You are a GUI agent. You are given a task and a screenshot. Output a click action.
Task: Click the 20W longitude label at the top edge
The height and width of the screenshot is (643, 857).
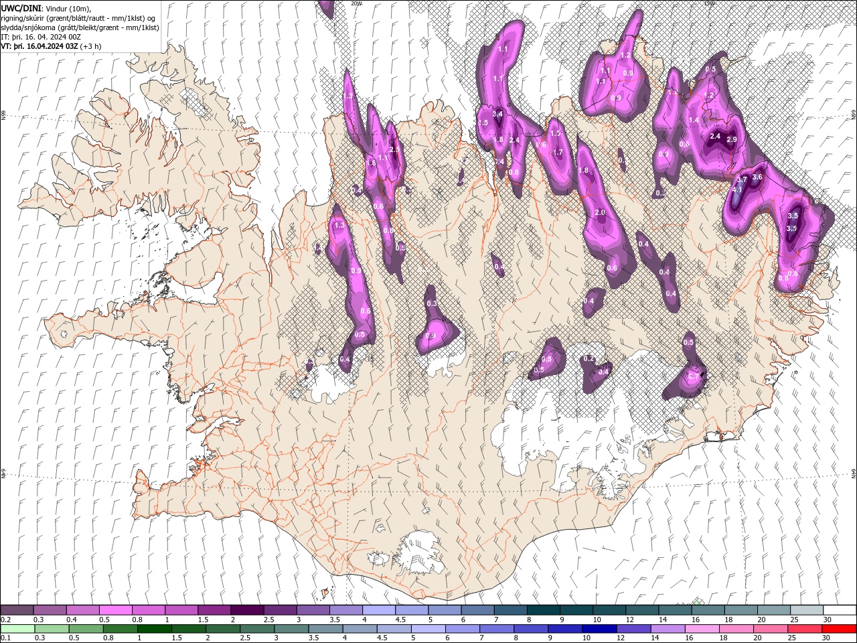point(357,3)
